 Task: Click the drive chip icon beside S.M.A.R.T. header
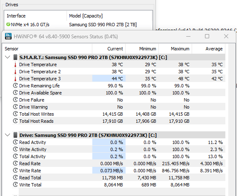click(15, 57)
